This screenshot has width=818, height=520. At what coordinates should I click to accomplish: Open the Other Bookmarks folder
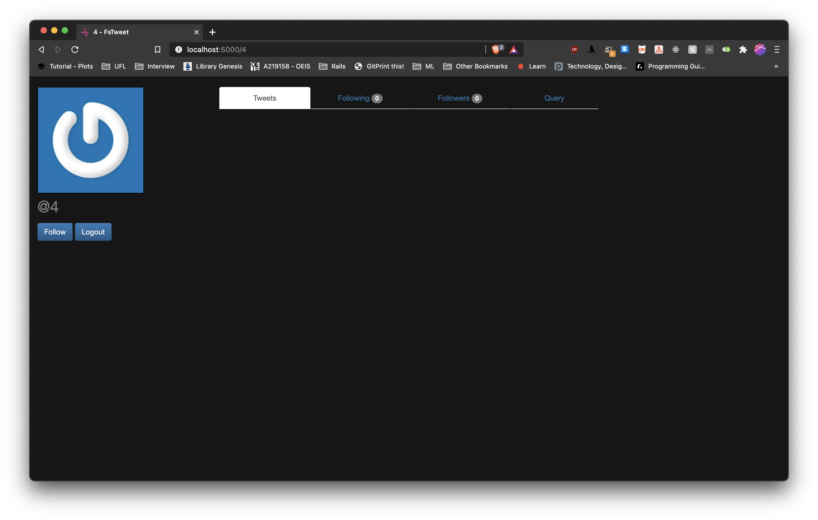475,66
